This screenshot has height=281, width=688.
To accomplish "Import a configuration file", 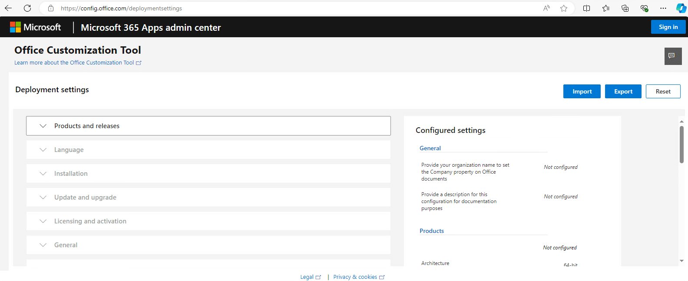I will click(582, 91).
